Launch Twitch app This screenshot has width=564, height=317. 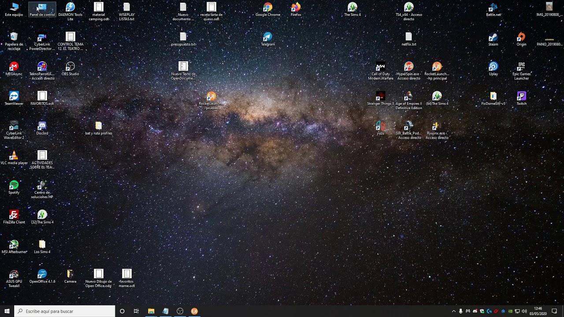(522, 98)
